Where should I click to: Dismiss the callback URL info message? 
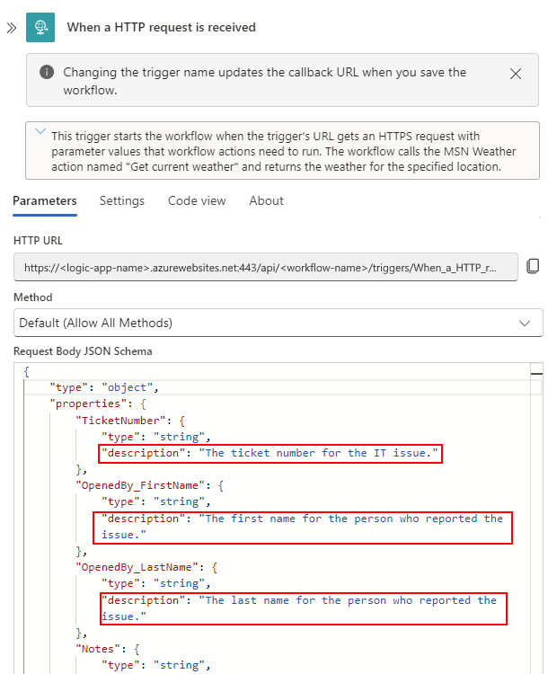(x=516, y=74)
